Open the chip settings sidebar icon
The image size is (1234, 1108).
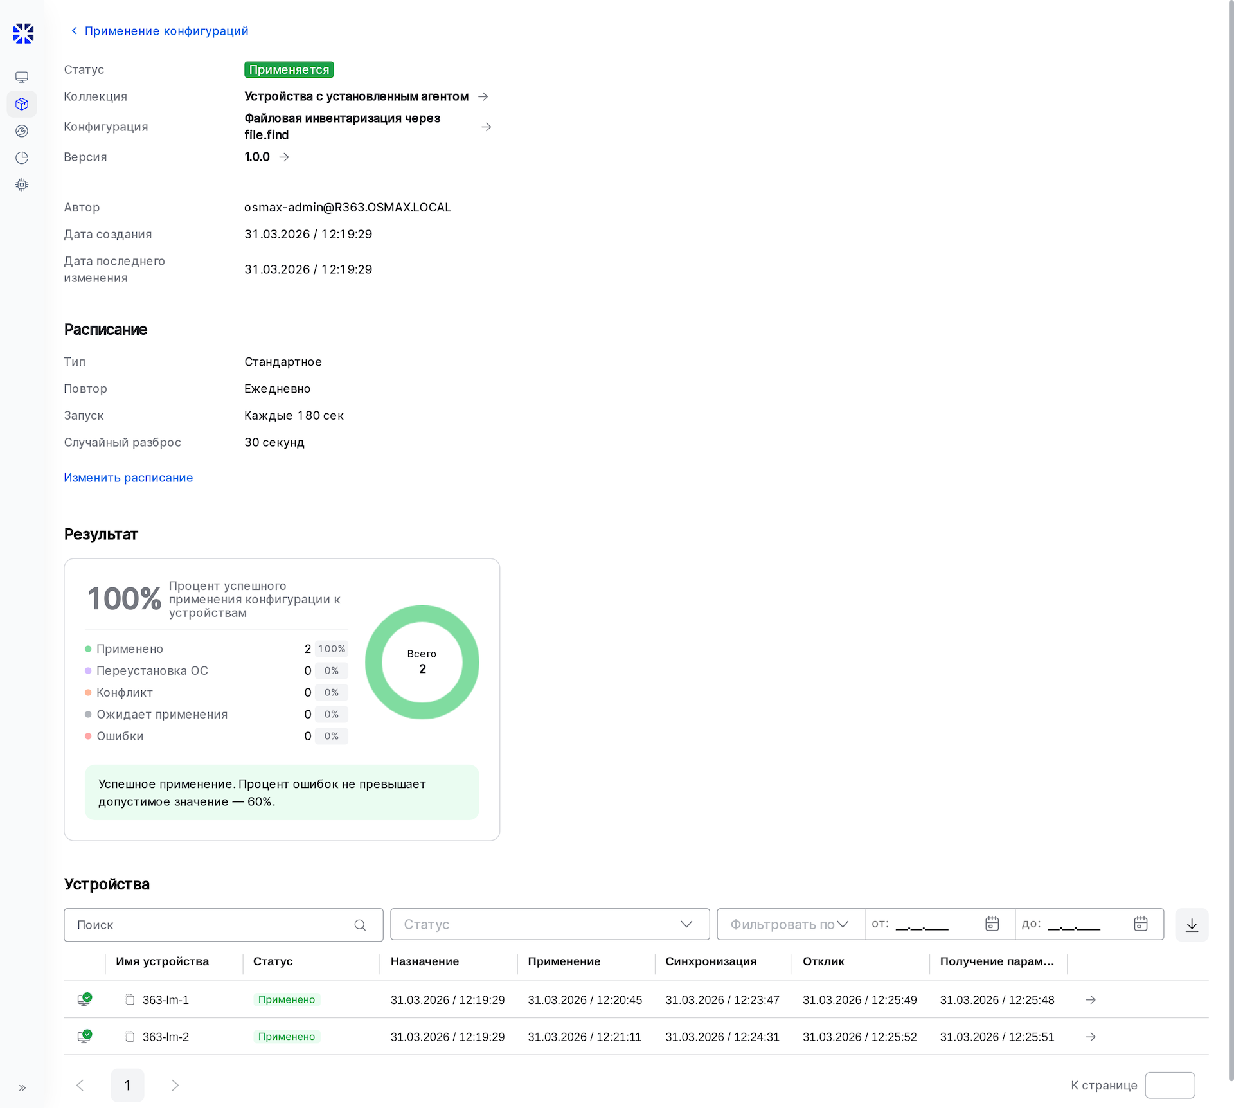coord(22,185)
